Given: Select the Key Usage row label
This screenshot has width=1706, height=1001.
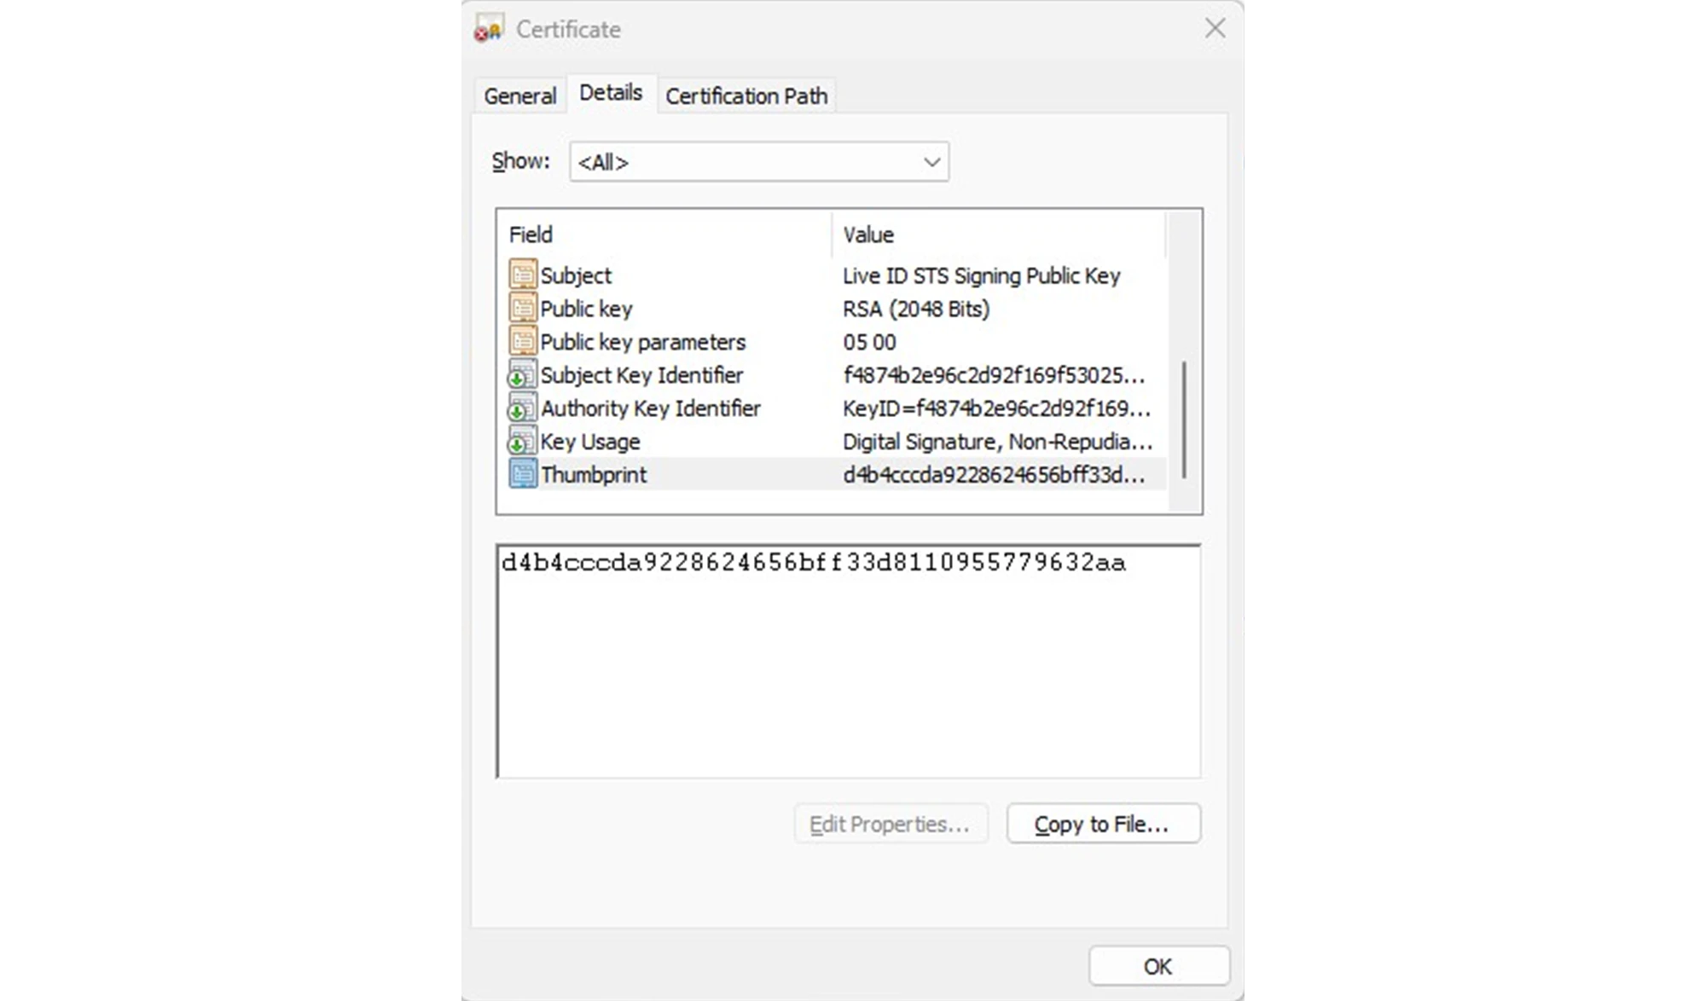Looking at the screenshot, I should pos(590,442).
